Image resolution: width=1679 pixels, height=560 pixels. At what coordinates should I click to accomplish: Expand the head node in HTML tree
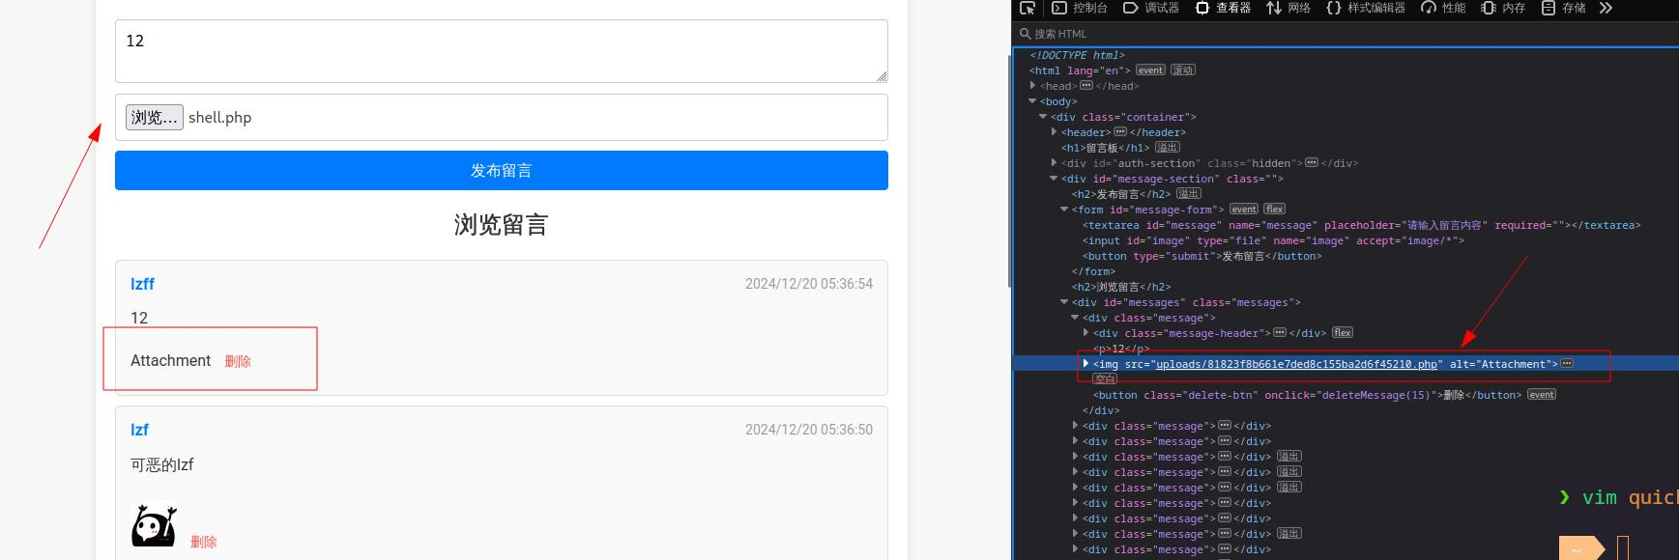pyautogui.click(x=1033, y=86)
